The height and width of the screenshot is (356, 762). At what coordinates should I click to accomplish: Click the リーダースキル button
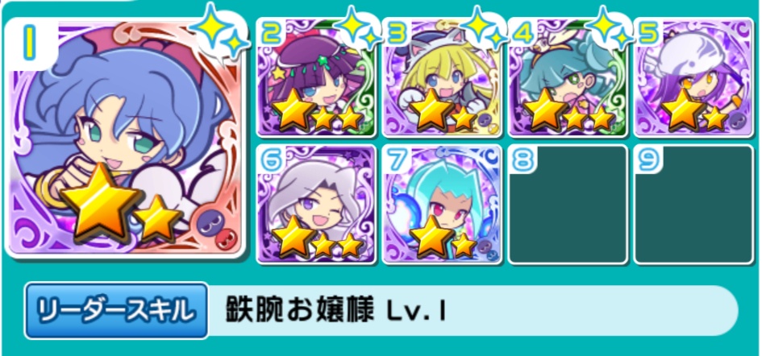point(117,310)
